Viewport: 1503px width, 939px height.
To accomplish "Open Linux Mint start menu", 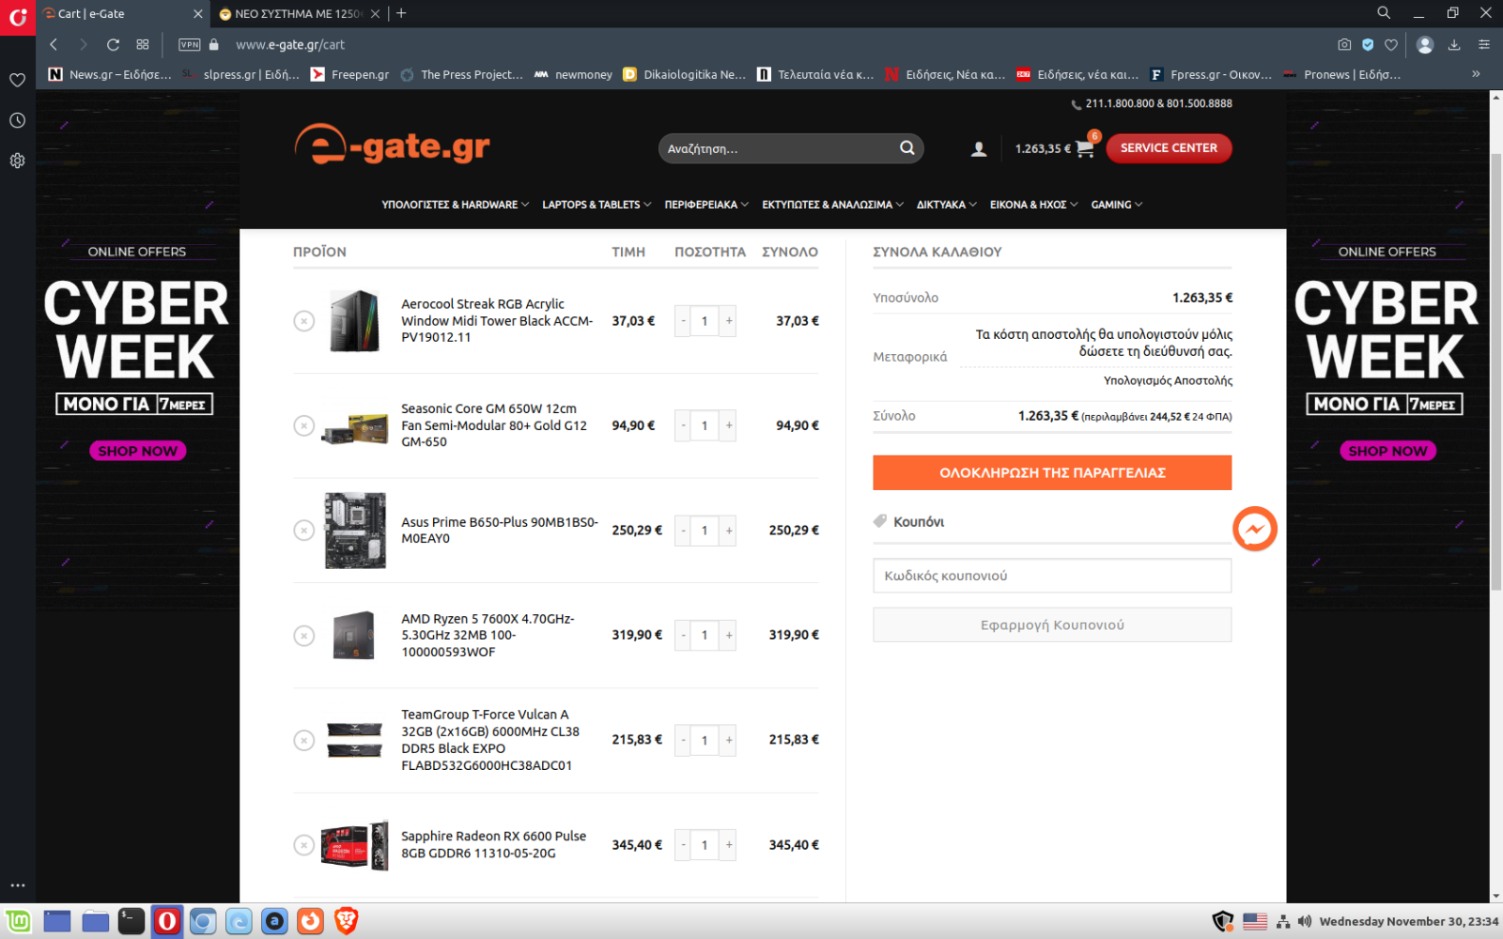I will click(18, 921).
